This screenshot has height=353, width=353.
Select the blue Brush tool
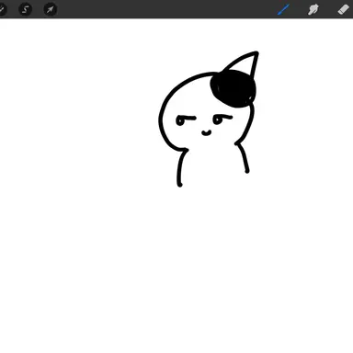tap(283, 9)
